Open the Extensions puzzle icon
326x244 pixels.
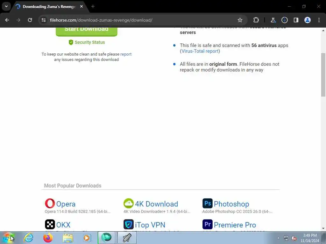pos(256,20)
